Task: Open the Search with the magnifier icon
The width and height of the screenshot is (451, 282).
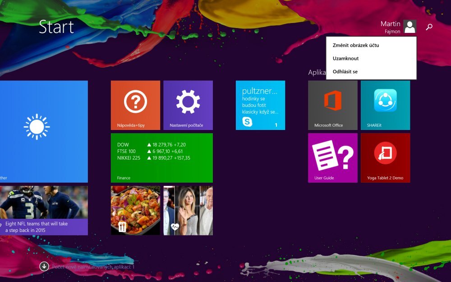Action: (429, 27)
